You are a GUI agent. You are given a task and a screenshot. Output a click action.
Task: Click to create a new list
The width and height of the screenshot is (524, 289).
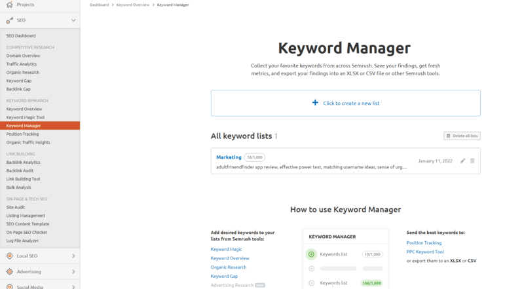346,103
